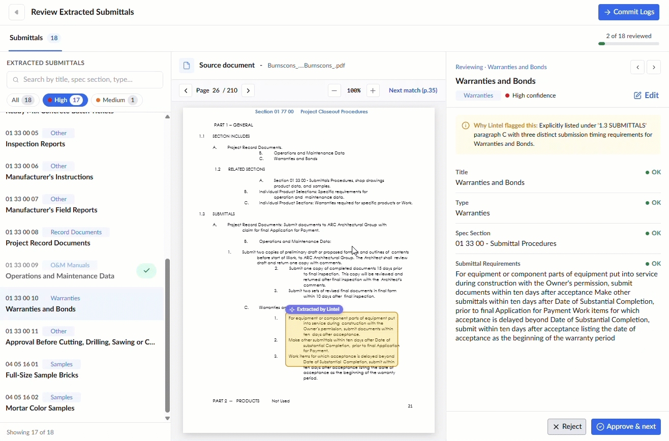Open Approval Before Cutting, Drilling submittal
Screen dimensions: 669x441
(x=82, y=337)
